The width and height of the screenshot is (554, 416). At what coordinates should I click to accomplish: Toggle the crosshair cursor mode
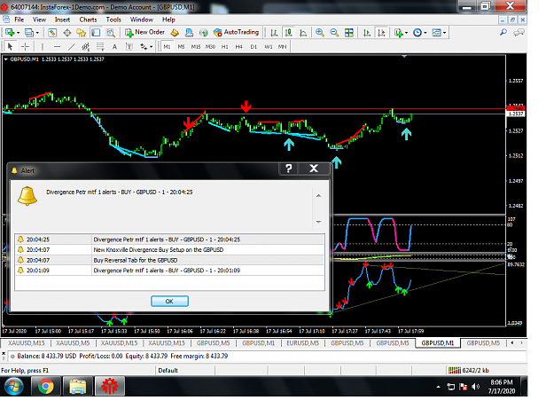(x=25, y=46)
